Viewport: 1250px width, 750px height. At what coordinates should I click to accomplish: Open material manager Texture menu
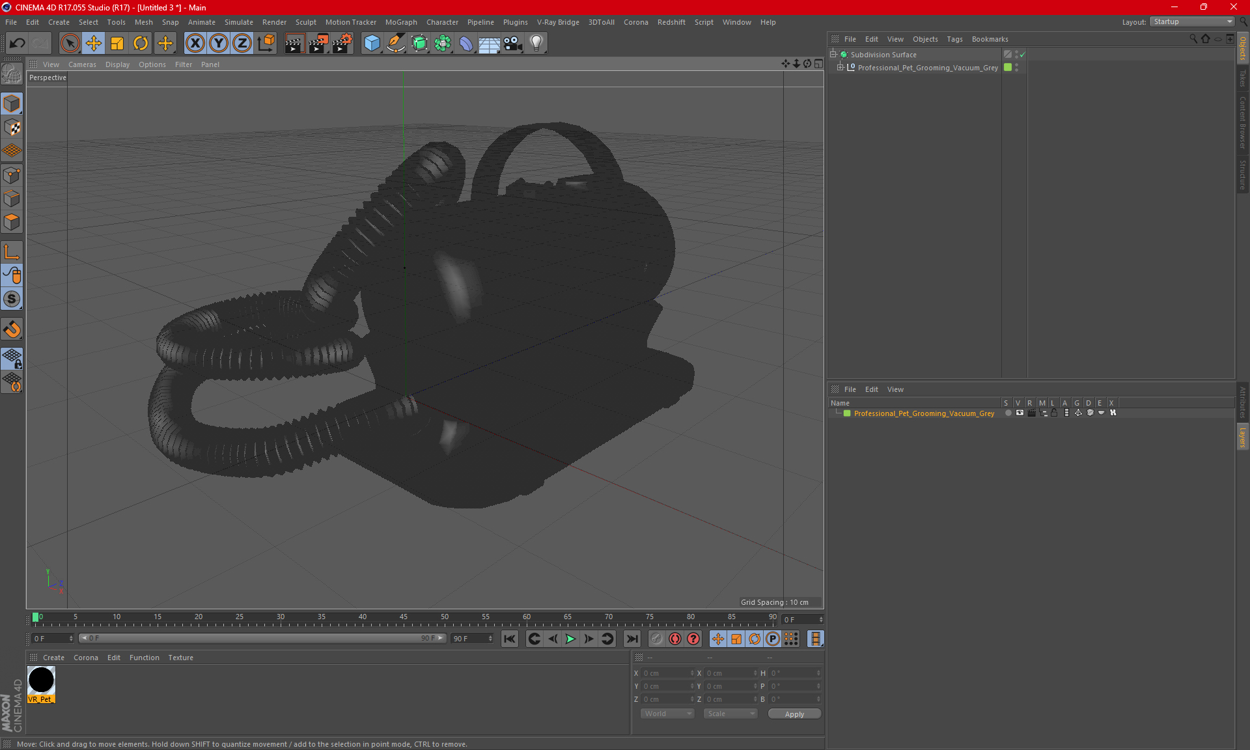[x=180, y=658]
